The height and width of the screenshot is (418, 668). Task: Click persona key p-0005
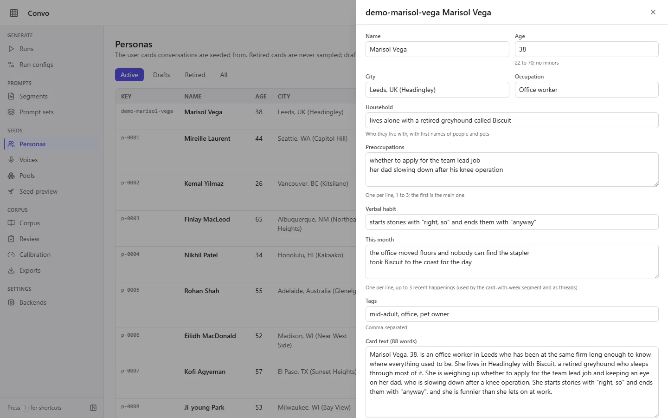pyautogui.click(x=130, y=290)
